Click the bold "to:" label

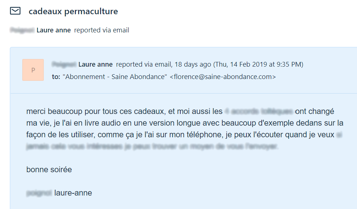[56, 77]
